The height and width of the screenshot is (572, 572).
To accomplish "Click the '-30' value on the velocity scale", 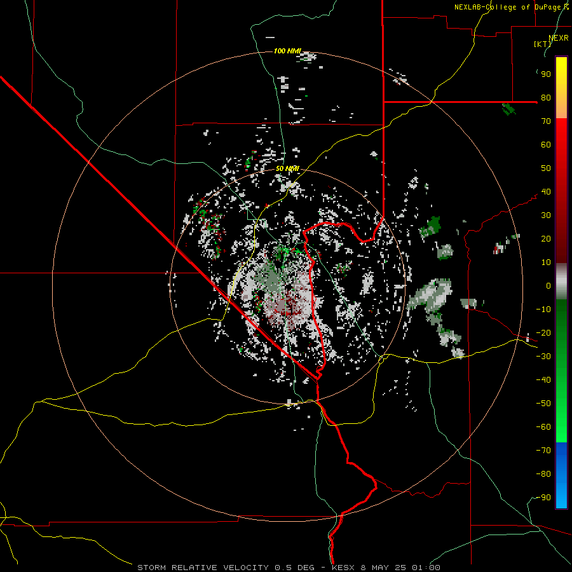I will (543, 357).
